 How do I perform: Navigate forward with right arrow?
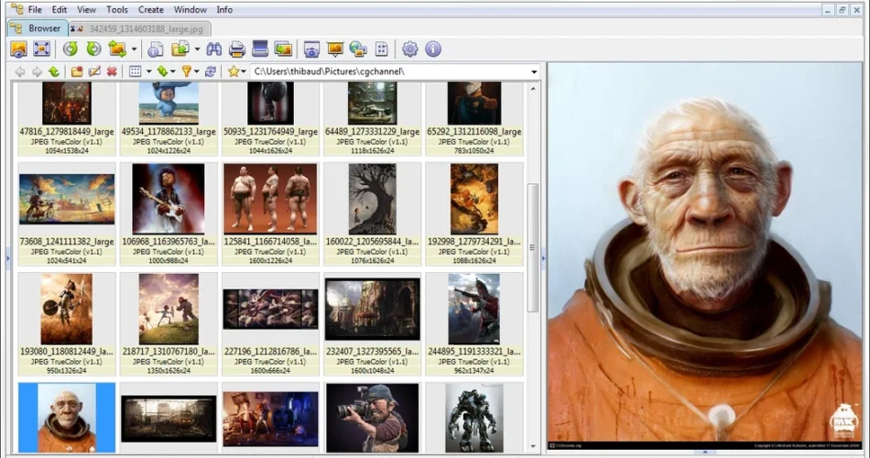[x=37, y=71]
